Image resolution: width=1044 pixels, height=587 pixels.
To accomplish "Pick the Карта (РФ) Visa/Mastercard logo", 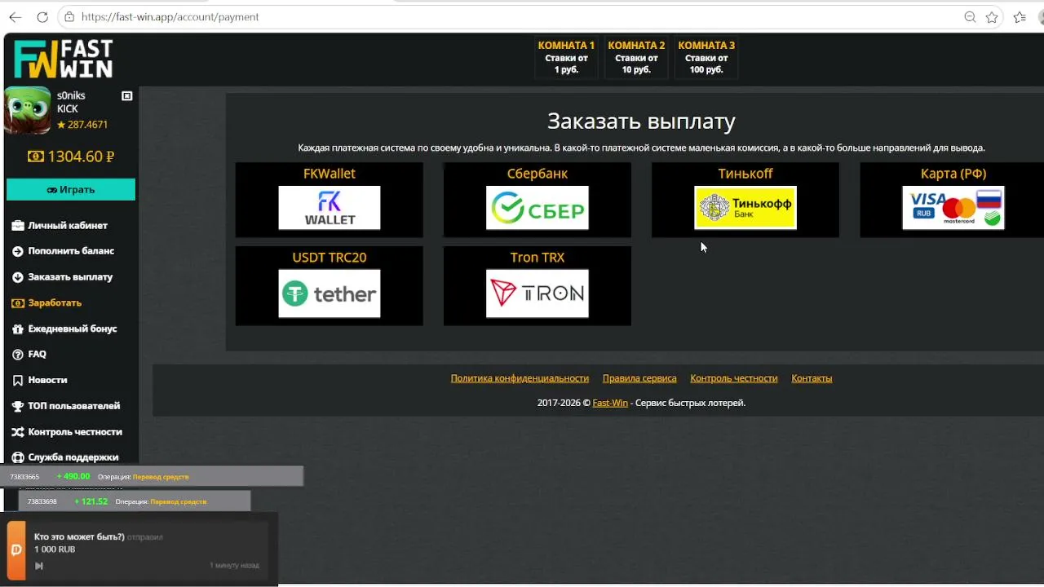I will (953, 208).
